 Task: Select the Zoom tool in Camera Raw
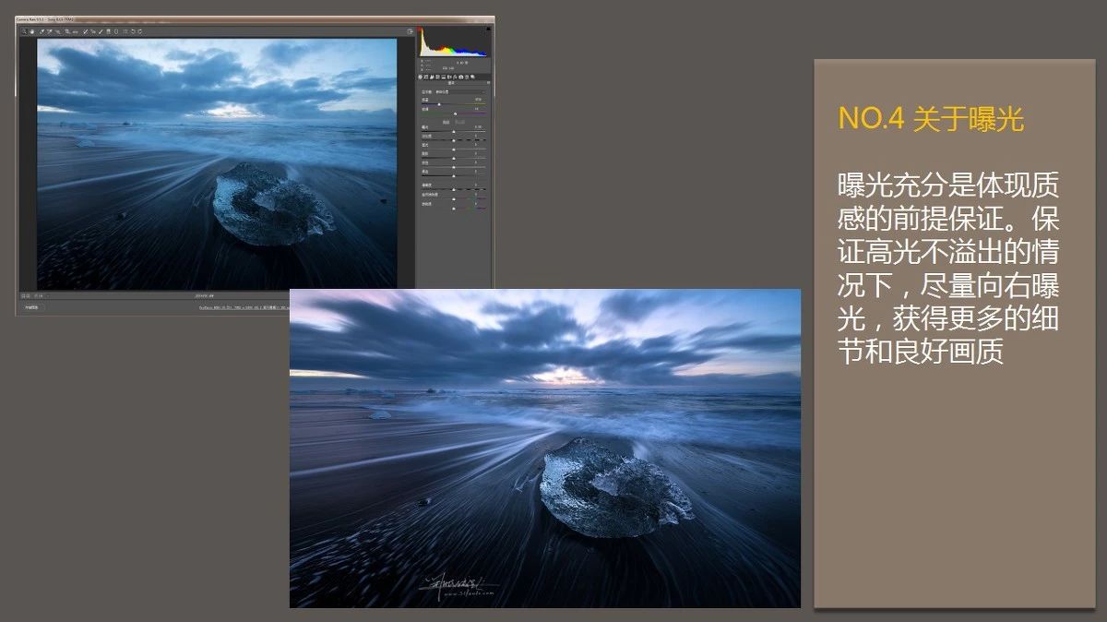coord(24,31)
